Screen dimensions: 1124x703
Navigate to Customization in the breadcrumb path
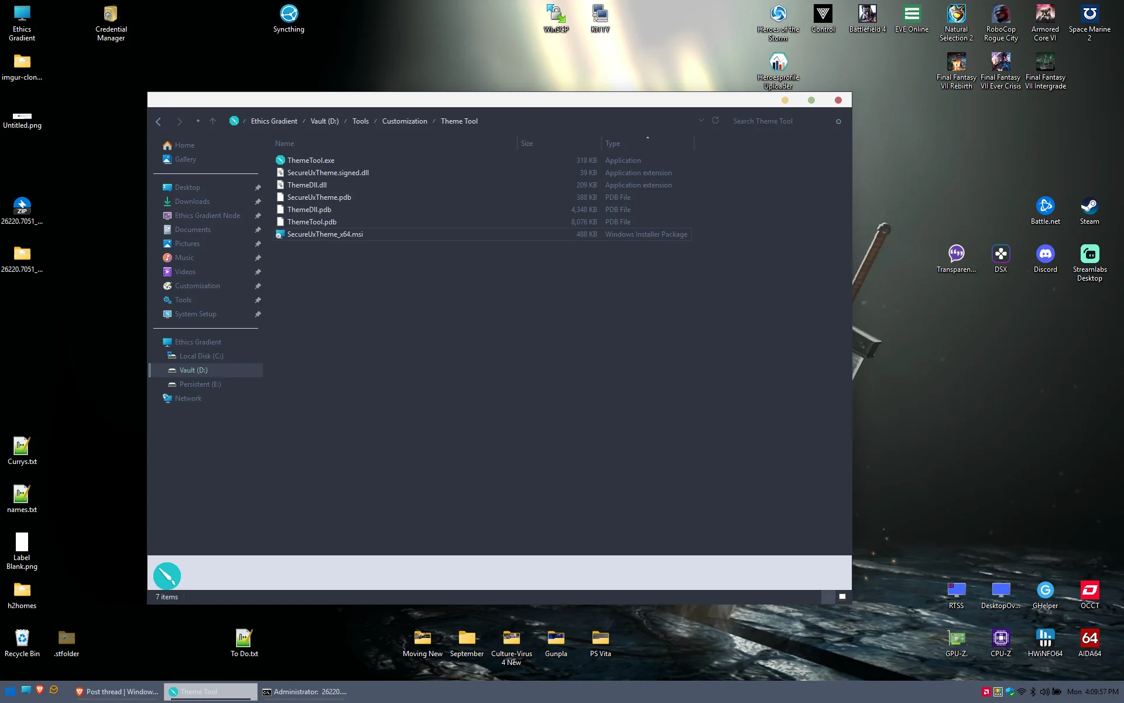(405, 121)
